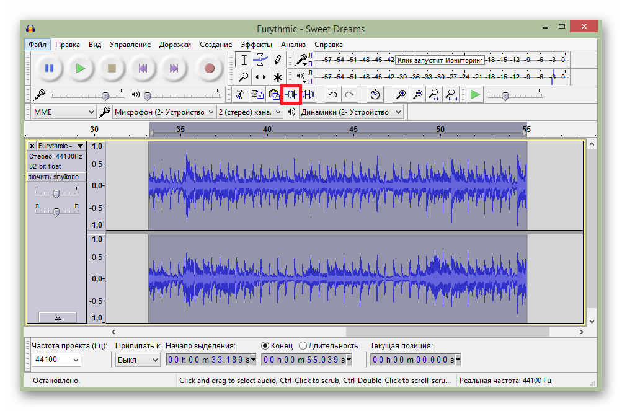Click the Fit project in window icon
The image size is (622, 411).
tap(451, 94)
